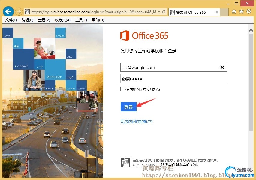
Task: Open the 帮助(H) menu
Action: [x=98, y=20]
